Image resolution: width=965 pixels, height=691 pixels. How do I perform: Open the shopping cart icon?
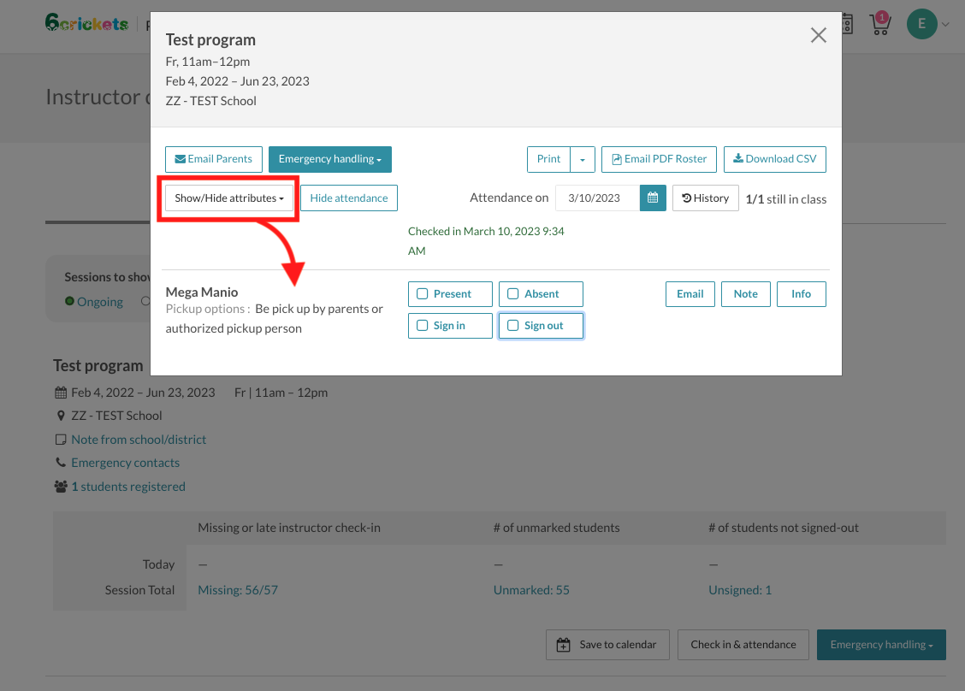[x=879, y=24]
